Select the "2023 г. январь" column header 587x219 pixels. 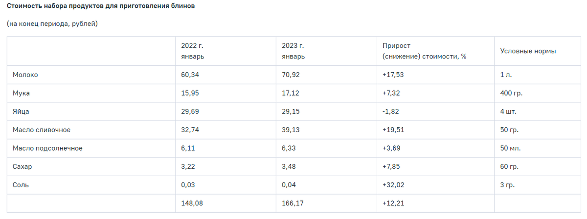(x=293, y=51)
